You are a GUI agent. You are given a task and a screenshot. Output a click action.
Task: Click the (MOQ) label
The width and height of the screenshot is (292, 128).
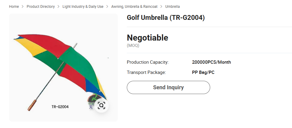pos(133,46)
